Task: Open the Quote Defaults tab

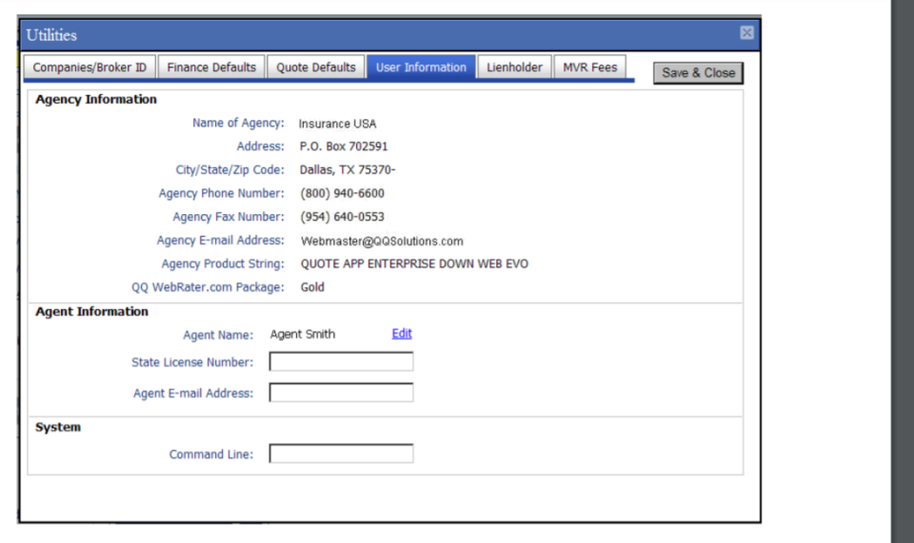Action: pos(316,67)
